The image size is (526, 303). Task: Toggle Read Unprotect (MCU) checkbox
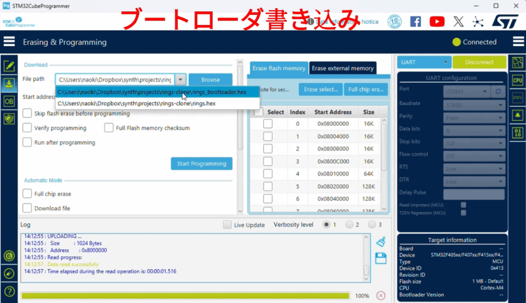463,205
